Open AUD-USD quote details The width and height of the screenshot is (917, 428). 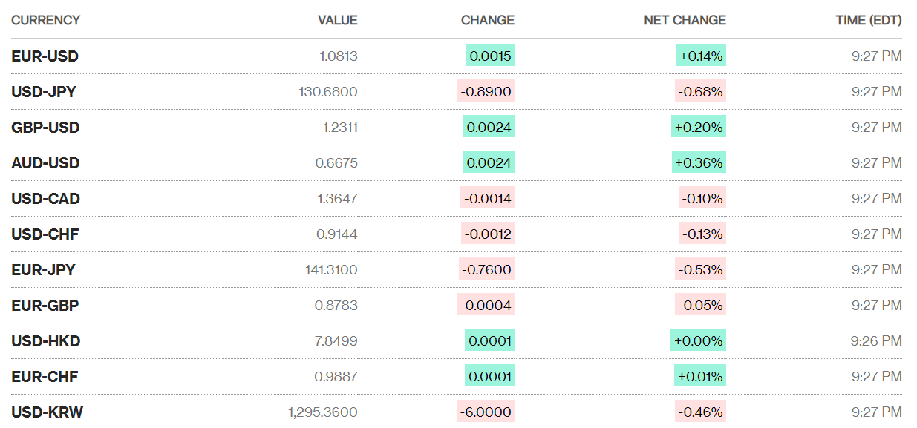click(45, 163)
